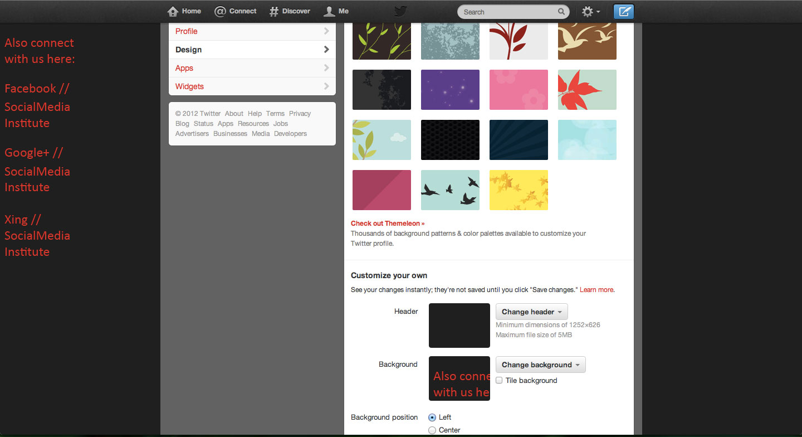Select the dark red plant theme
The height and width of the screenshot is (437, 802).
click(x=519, y=41)
